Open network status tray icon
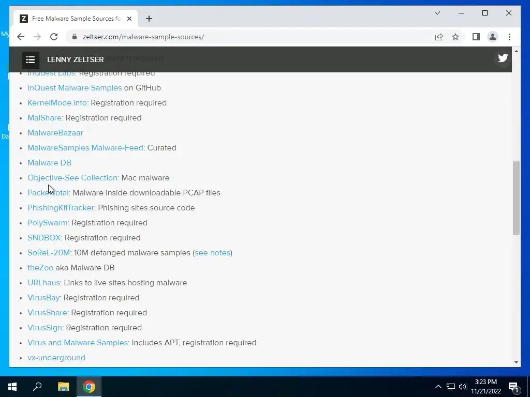Viewport: 530px width, 397px height. (x=451, y=387)
